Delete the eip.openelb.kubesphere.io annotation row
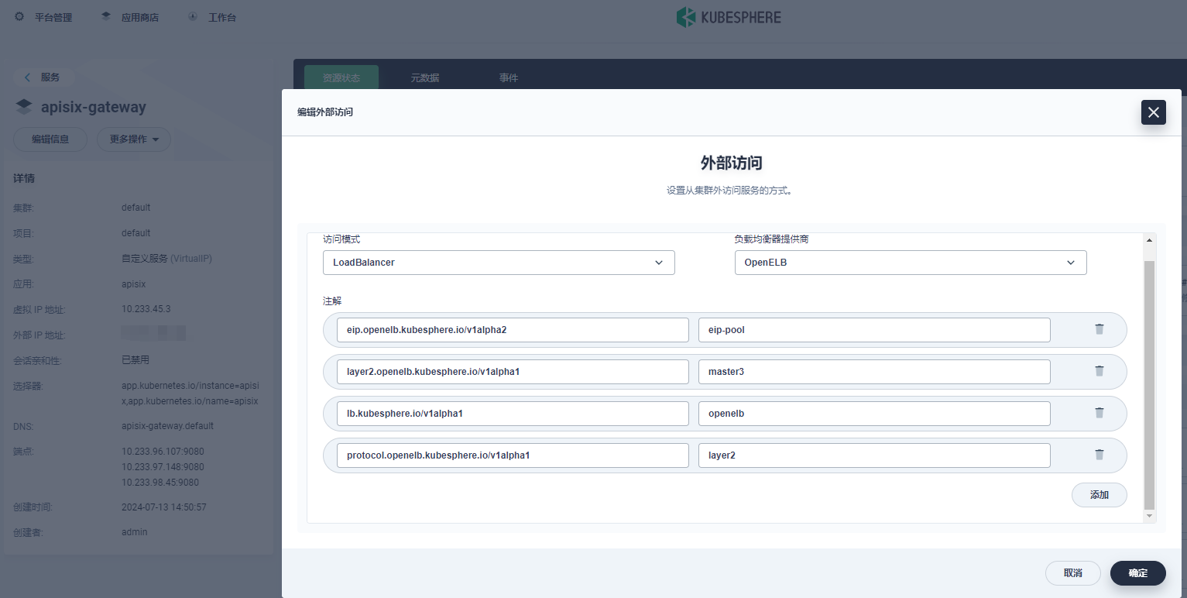The height and width of the screenshot is (598, 1187). pyautogui.click(x=1099, y=329)
